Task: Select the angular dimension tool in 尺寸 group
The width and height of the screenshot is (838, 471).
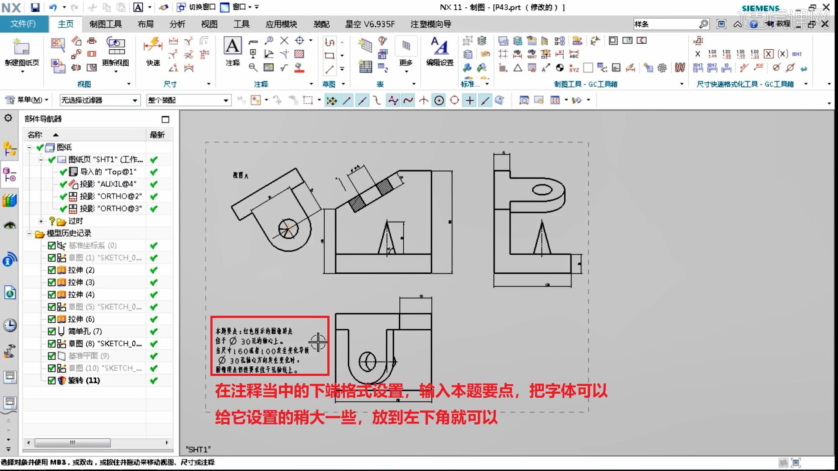Action: pos(174,68)
